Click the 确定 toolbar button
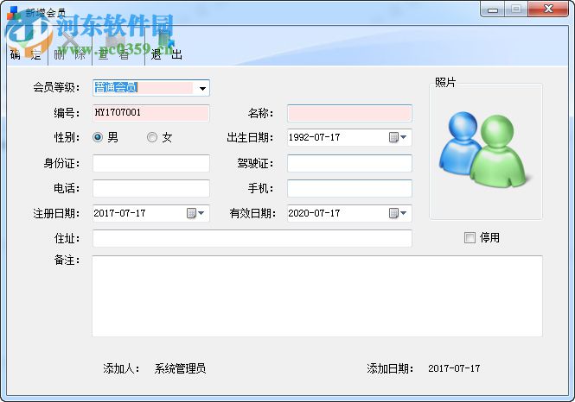575x402 pixels. (x=26, y=46)
